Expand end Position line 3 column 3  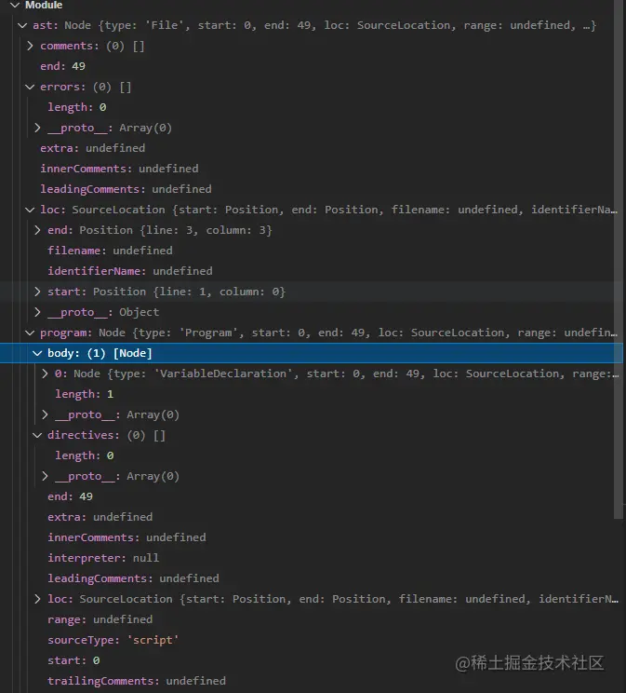[x=37, y=230]
